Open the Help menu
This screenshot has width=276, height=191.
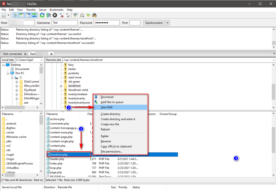click(70, 10)
